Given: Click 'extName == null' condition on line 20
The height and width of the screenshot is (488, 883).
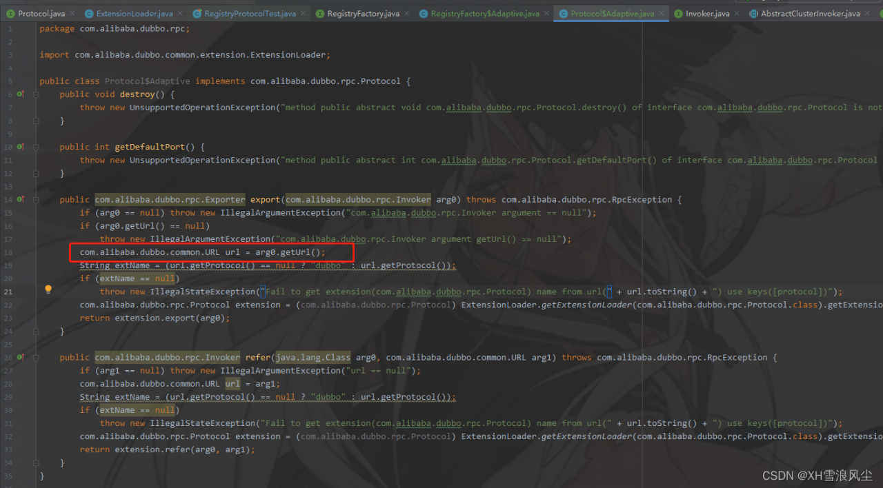Looking at the screenshot, I should (137, 278).
